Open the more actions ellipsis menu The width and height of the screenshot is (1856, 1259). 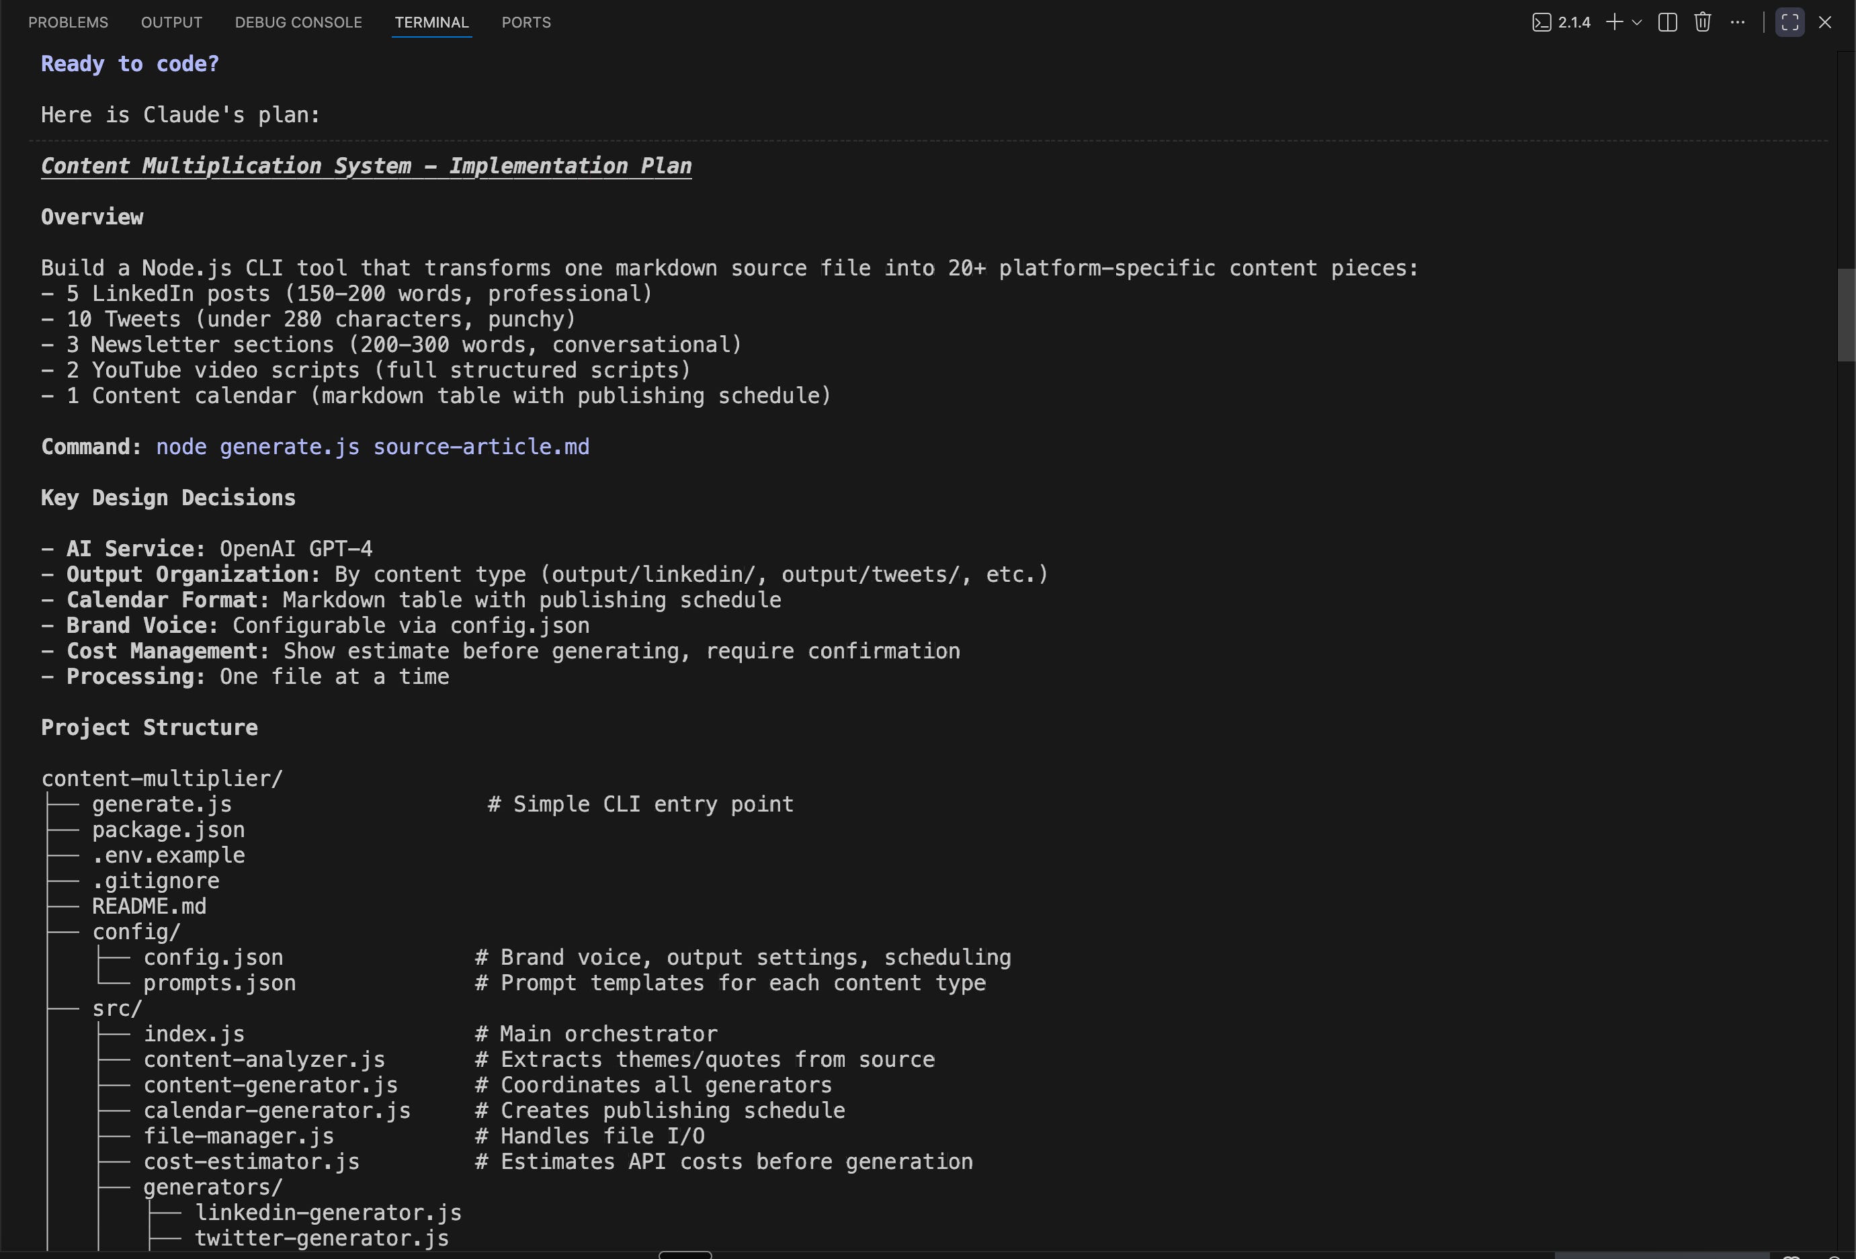(1738, 22)
